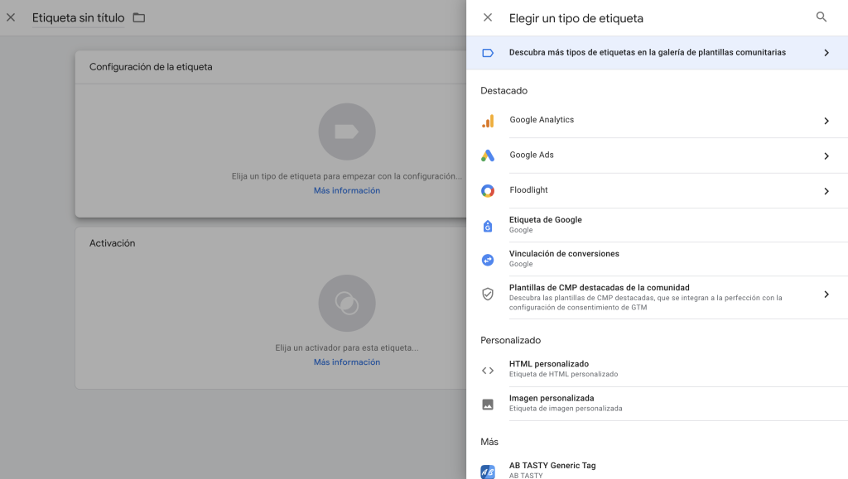Select Vinculación de conversiones tag
The width and height of the screenshot is (848, 479).
(x=657, y=259)
